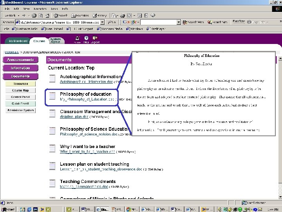
Task: Click the Print icon in the IE toolbar
Action: pos(123,15)
